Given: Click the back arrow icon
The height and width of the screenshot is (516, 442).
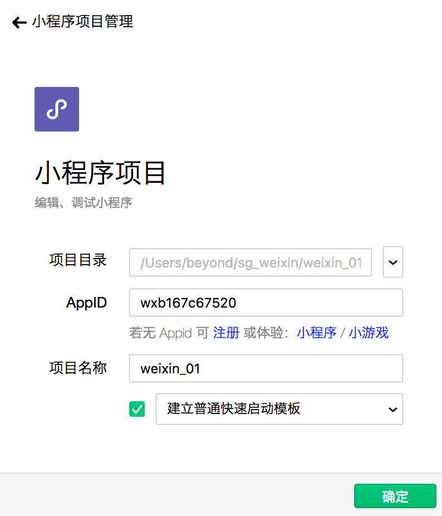Looking at the screenshot, I should [x=19, y=22].
